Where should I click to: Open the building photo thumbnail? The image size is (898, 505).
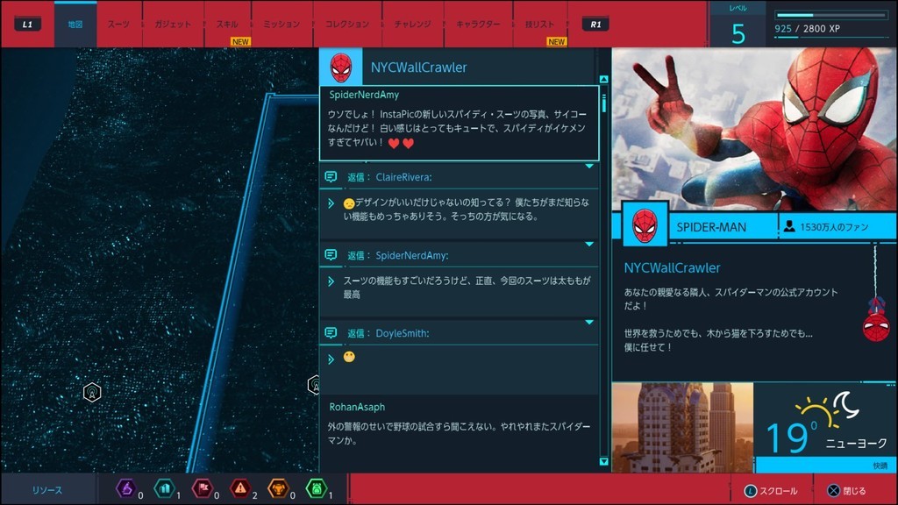[x=682, y=427]
